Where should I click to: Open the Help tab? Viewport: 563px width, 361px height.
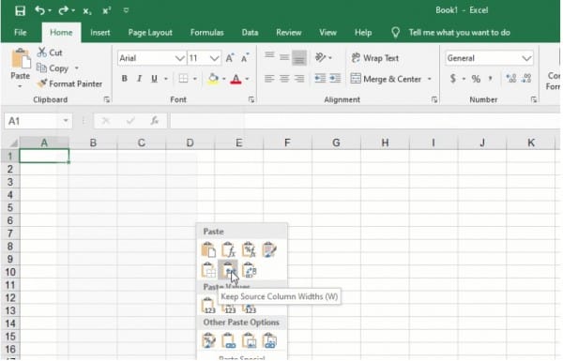click(363, 33)
